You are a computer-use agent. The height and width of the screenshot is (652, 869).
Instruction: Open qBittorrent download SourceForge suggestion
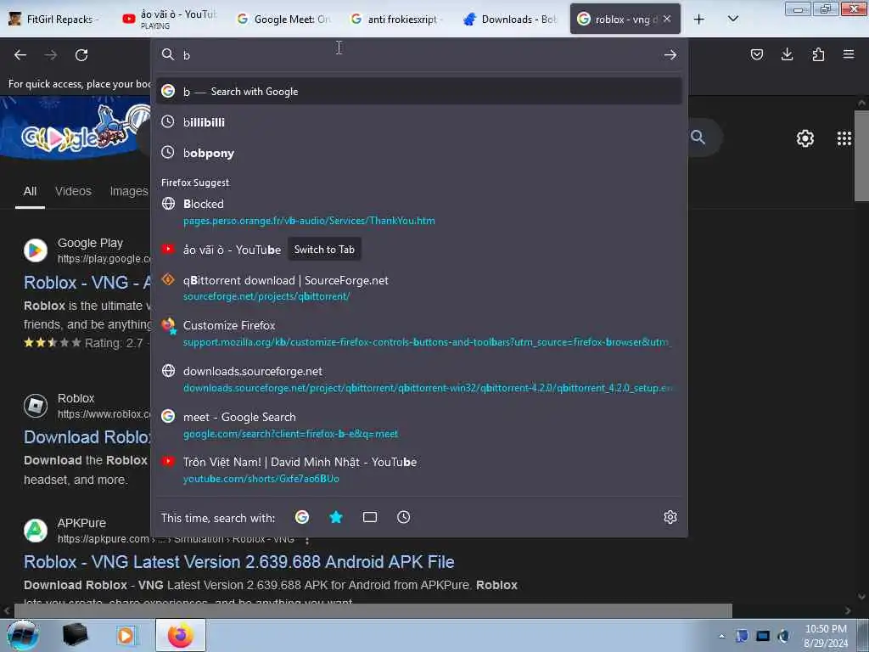tap(419, 288)
